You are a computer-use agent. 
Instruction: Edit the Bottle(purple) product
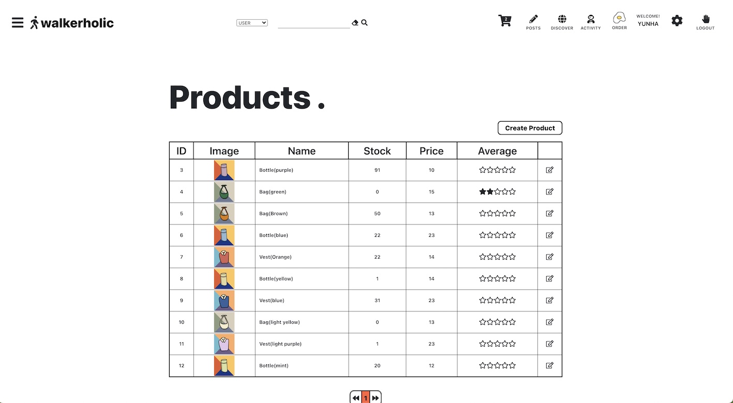coord(549,170)
